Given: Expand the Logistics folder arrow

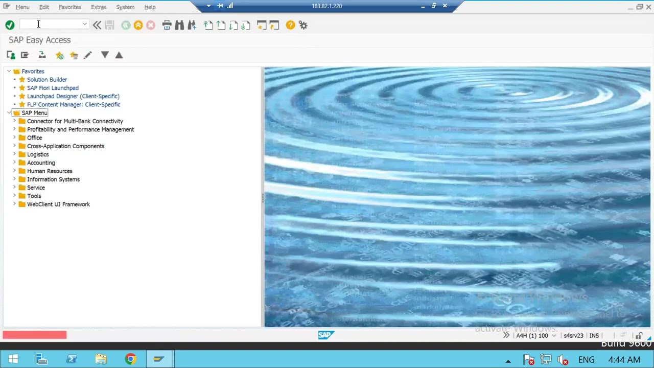Looking at the screenshot, I should point(14,154).
